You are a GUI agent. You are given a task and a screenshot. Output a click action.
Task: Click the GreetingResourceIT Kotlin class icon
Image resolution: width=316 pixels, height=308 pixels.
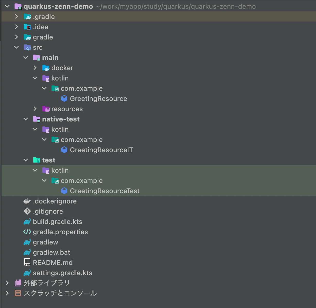[x=64, y=150]
